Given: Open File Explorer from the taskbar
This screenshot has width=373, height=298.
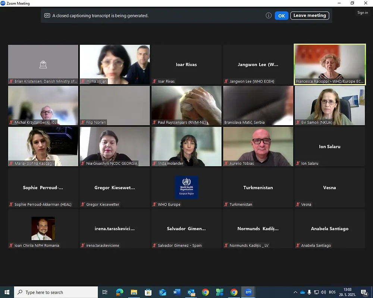Looking at the screenshot, I should tap(134, 292).
